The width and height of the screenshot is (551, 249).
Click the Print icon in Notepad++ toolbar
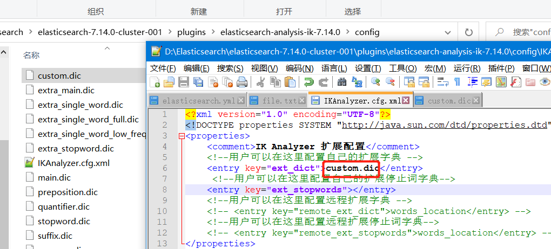pos(242,82)
